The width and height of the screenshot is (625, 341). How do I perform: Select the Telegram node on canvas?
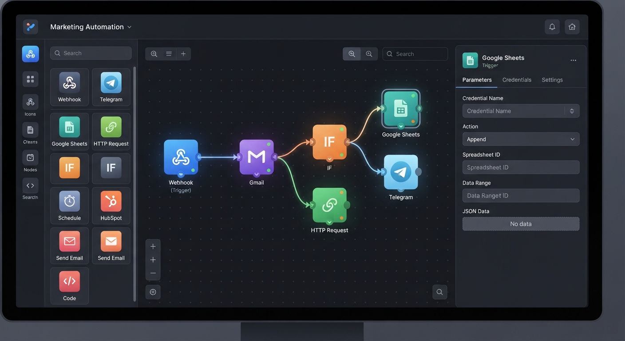pos(401,172)
